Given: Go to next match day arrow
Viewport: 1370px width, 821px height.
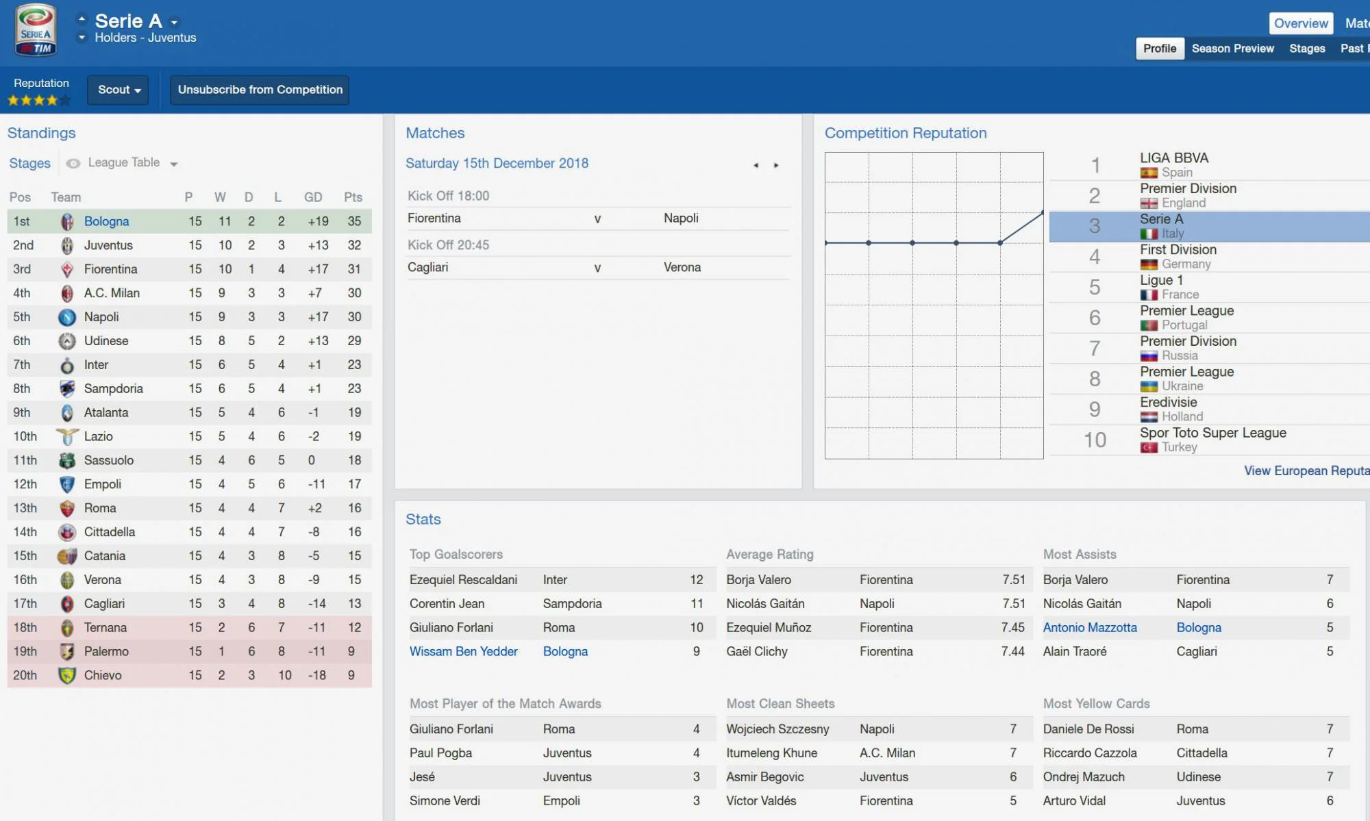Looking at the screenshot, I should (x=776, y=165).
